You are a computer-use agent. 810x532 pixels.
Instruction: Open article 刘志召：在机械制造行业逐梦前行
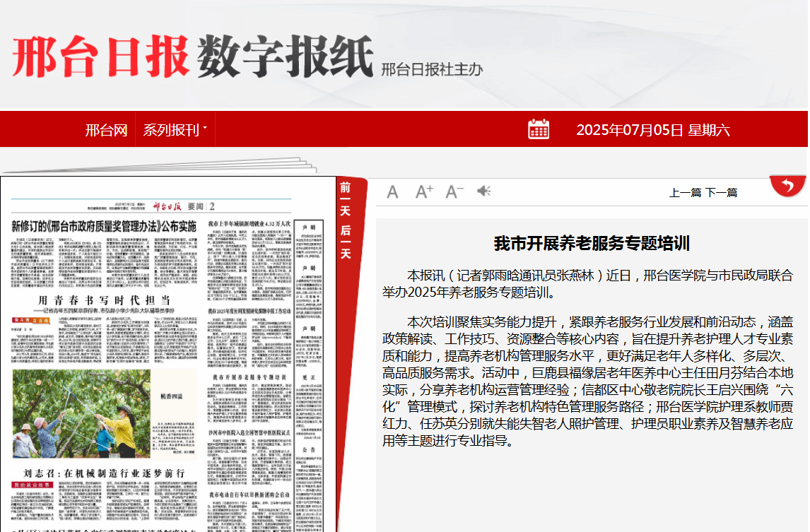pyautogui.click(x=105, y=472)
